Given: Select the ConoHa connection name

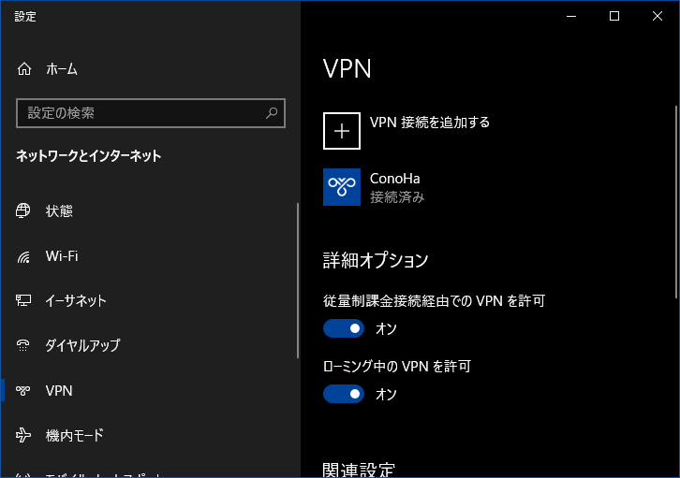Looking at the screenshot, I should [x=394, y=179].
